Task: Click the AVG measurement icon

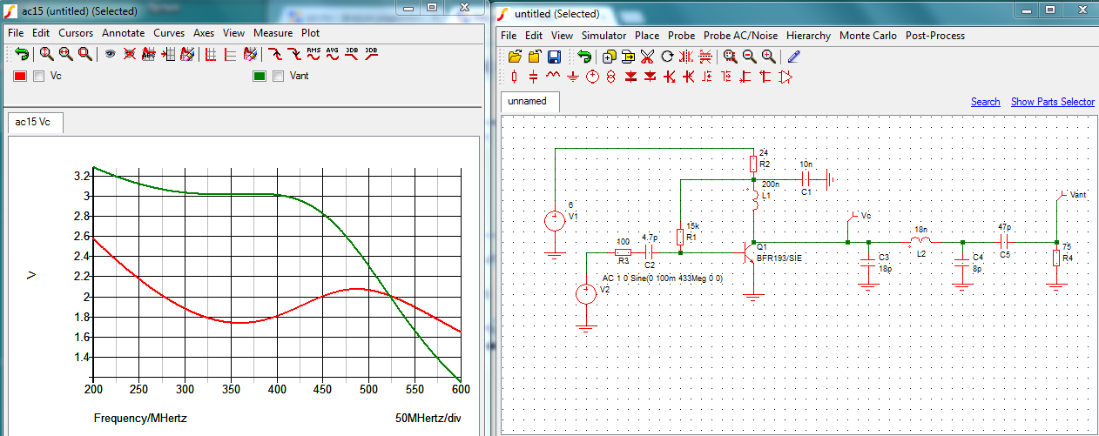Action: point(332,54)
